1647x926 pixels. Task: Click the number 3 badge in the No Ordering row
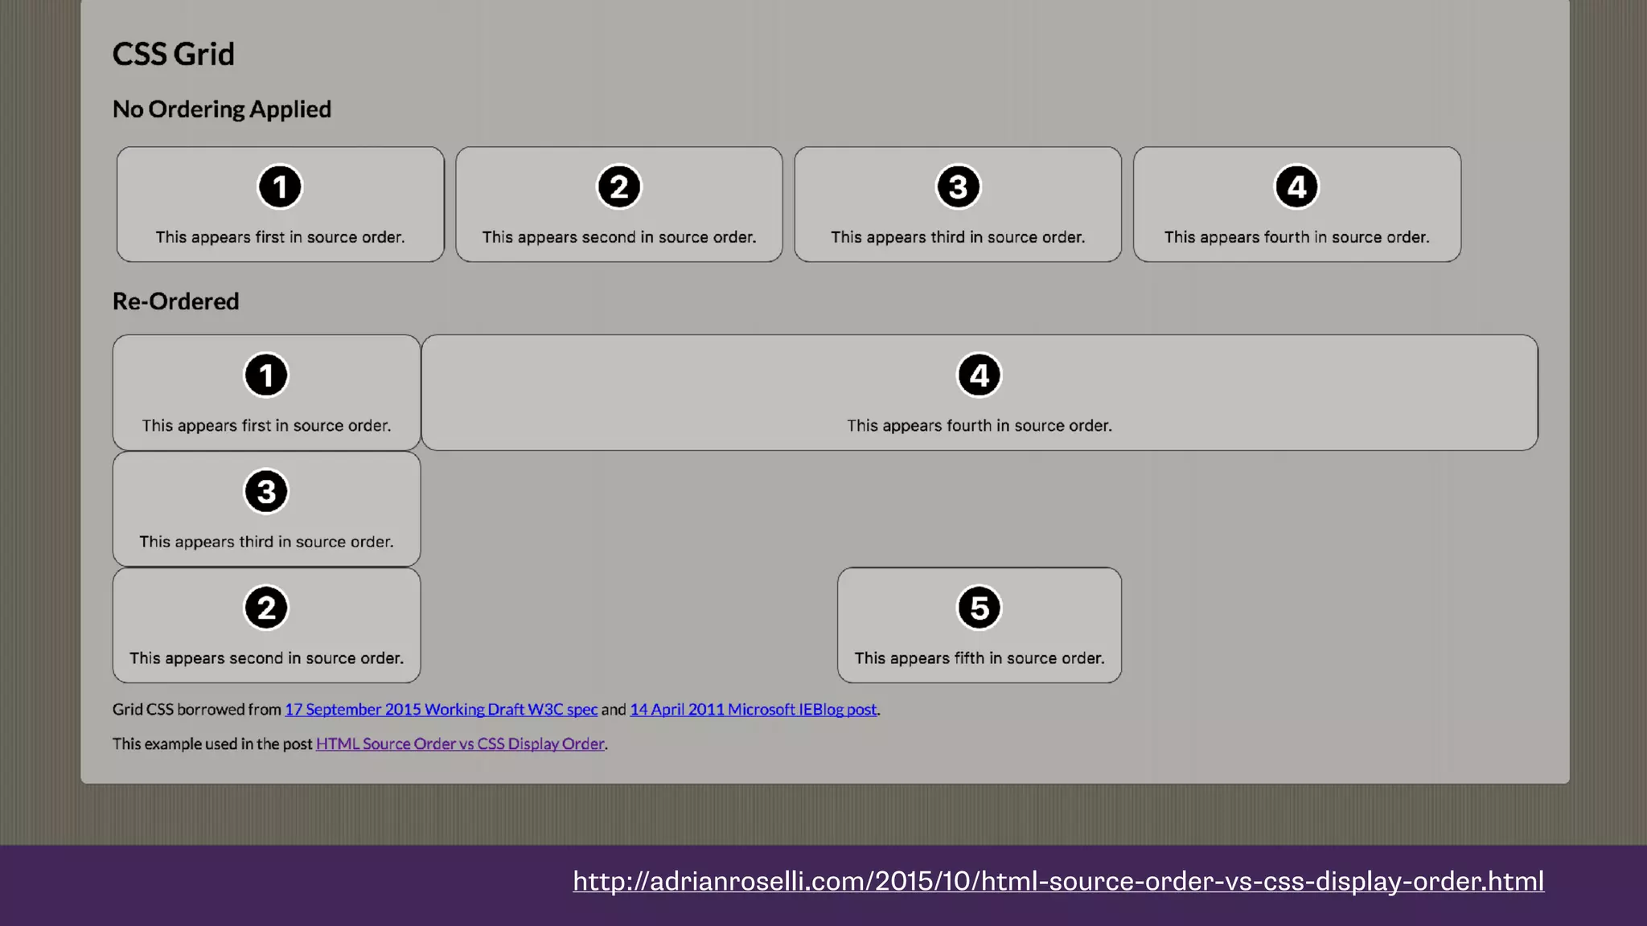coord(958,186)
